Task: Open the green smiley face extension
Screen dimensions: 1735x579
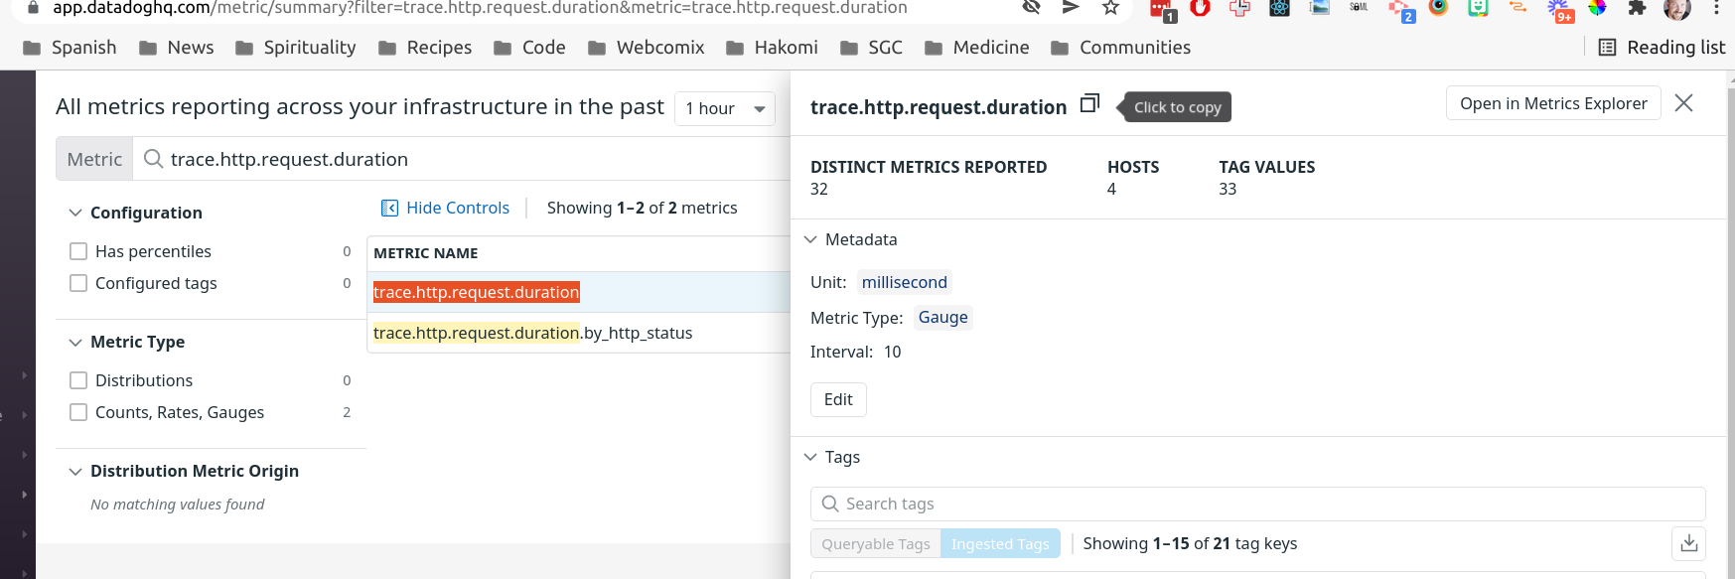Action: pos(1478,9)
